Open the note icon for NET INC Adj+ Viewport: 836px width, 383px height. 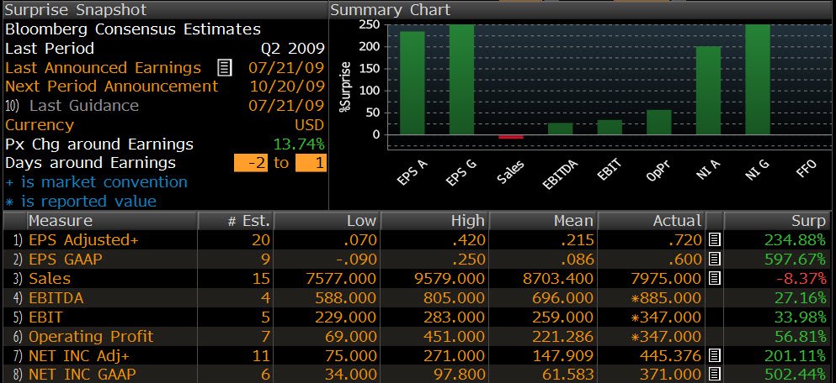click(715, 354)
